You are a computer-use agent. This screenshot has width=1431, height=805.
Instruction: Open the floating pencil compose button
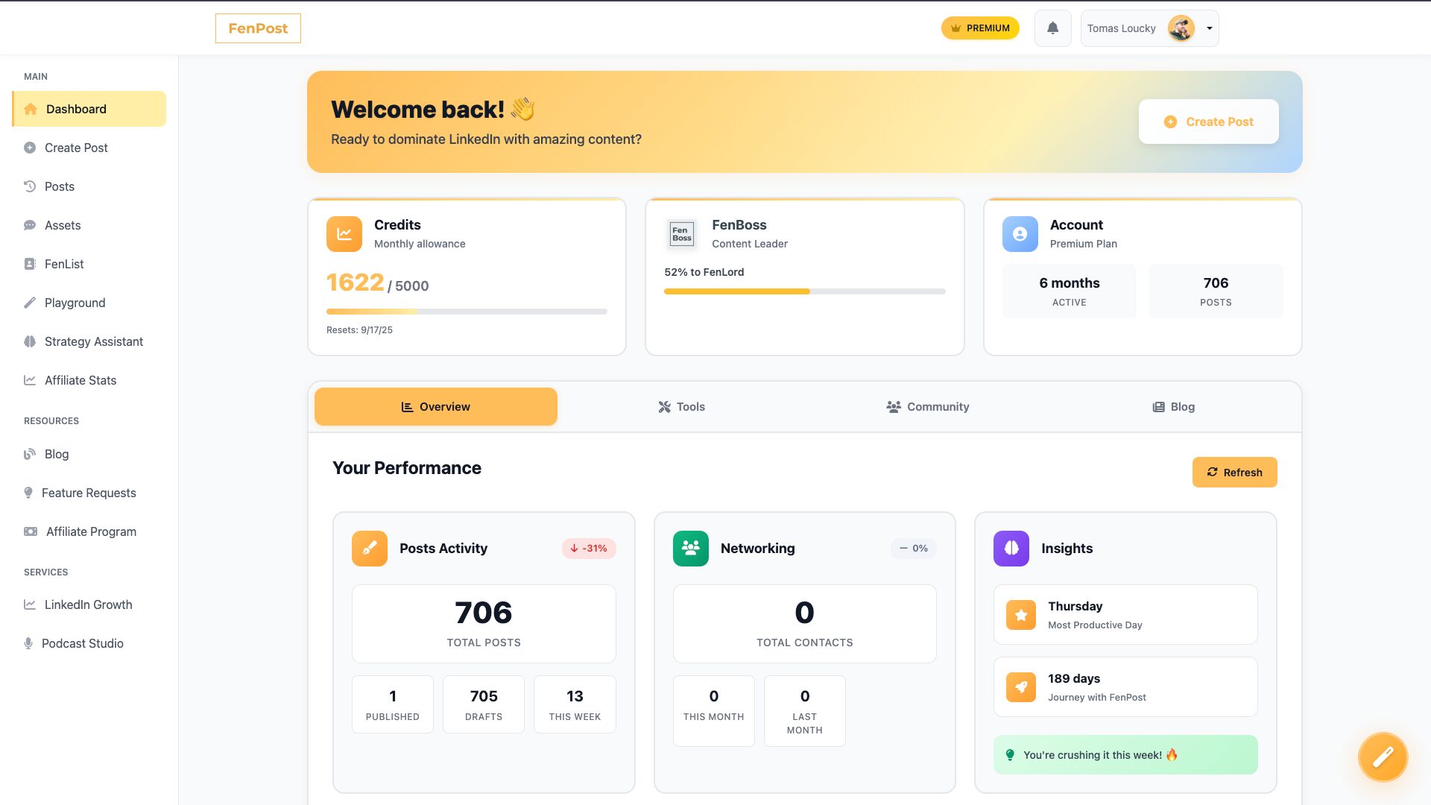pos(1383,757)
